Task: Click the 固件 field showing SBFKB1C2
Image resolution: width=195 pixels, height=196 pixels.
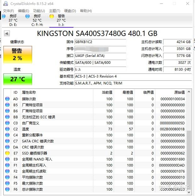Action: pyautogui.click(x=100, y=42)
